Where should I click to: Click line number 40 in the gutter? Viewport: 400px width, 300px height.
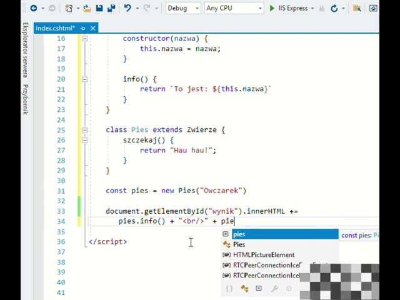(x=61, y=282)
